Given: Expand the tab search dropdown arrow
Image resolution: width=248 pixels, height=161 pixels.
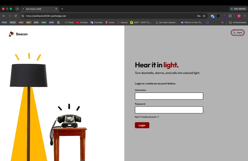Looking at the screenshot, I should coord(18,9).
